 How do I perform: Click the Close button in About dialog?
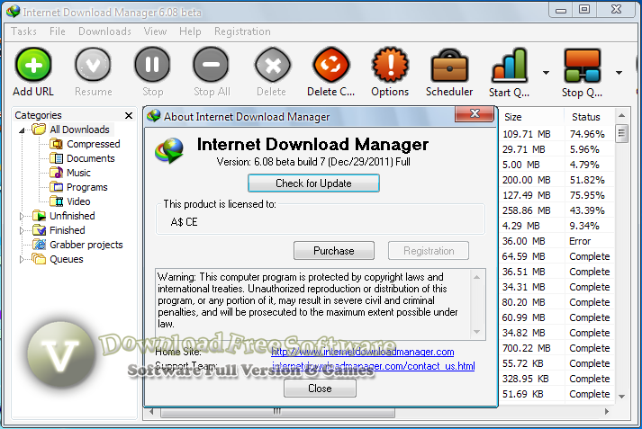[320, 389]
